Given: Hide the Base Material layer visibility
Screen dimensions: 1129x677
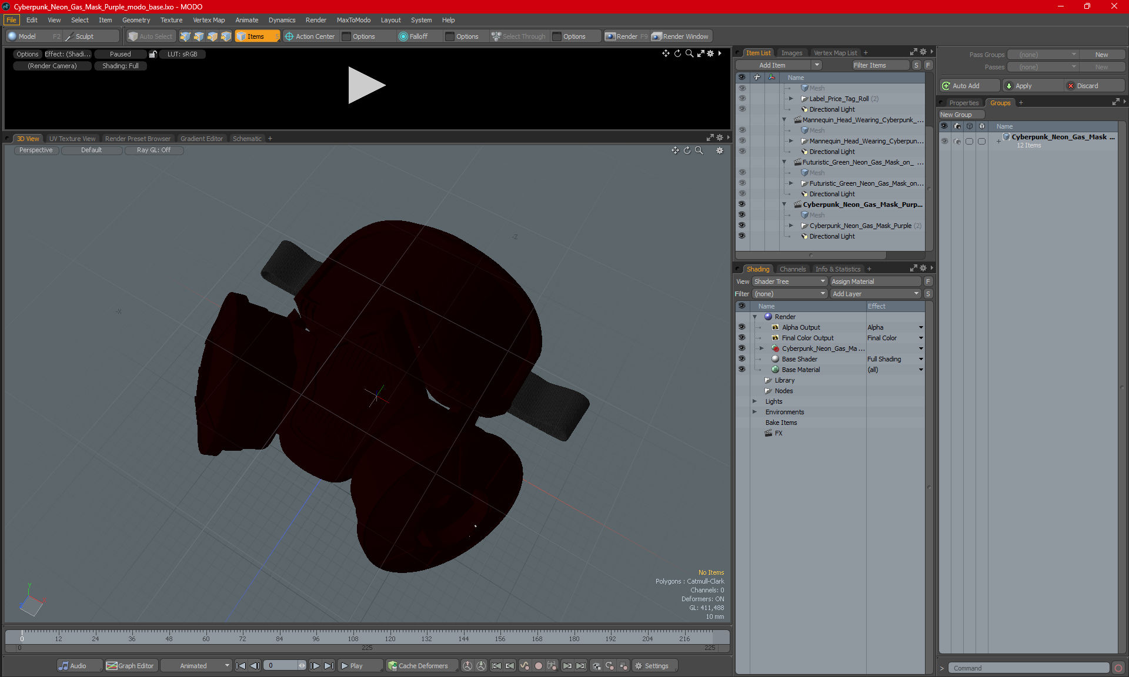Looking at the screenshot, I should click(x=741, y=370).
